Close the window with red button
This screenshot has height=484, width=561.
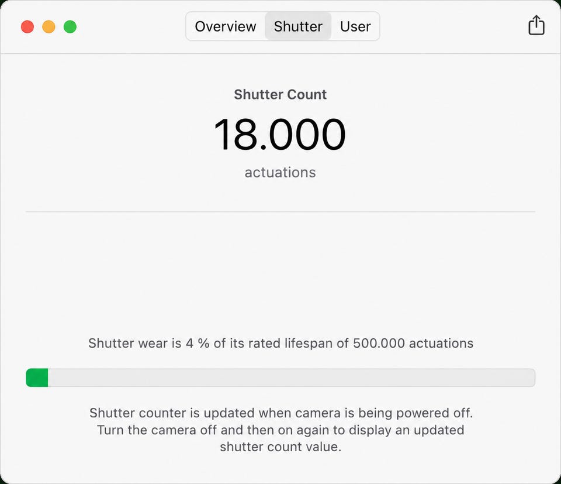point(27,27)
